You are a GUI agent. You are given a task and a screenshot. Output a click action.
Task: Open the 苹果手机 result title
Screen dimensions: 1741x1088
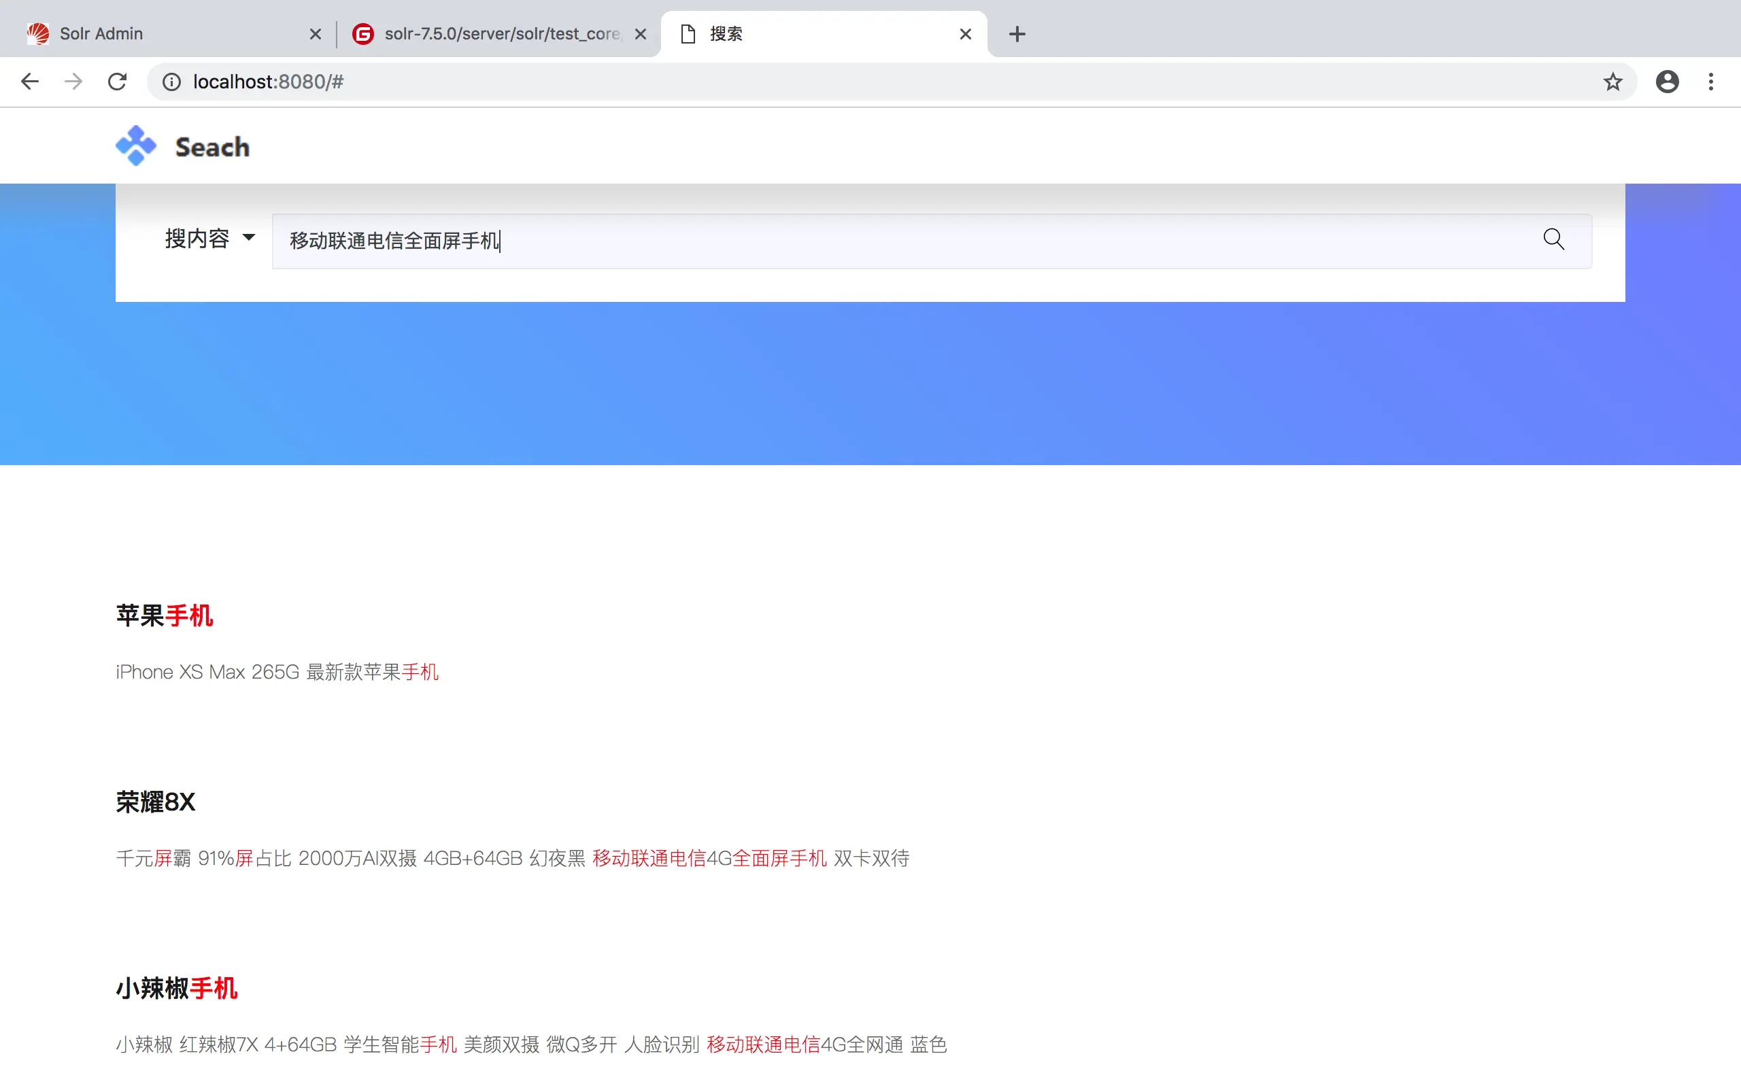(165, 616)
